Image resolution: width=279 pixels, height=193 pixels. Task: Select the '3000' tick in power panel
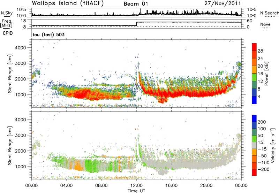coord(20,63)
